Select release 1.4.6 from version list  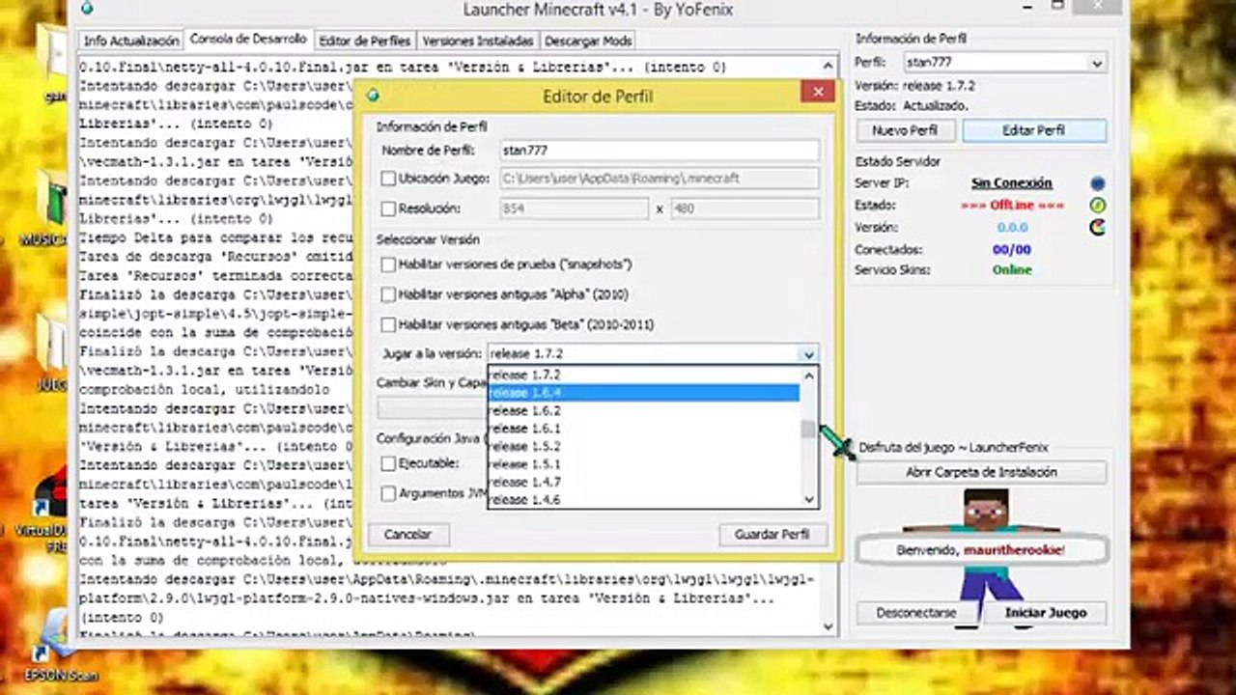click(644, 499)
